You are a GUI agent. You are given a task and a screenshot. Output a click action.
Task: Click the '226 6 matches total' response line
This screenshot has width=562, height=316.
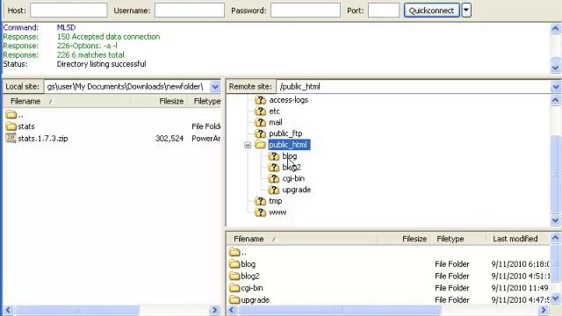[90, 54]
